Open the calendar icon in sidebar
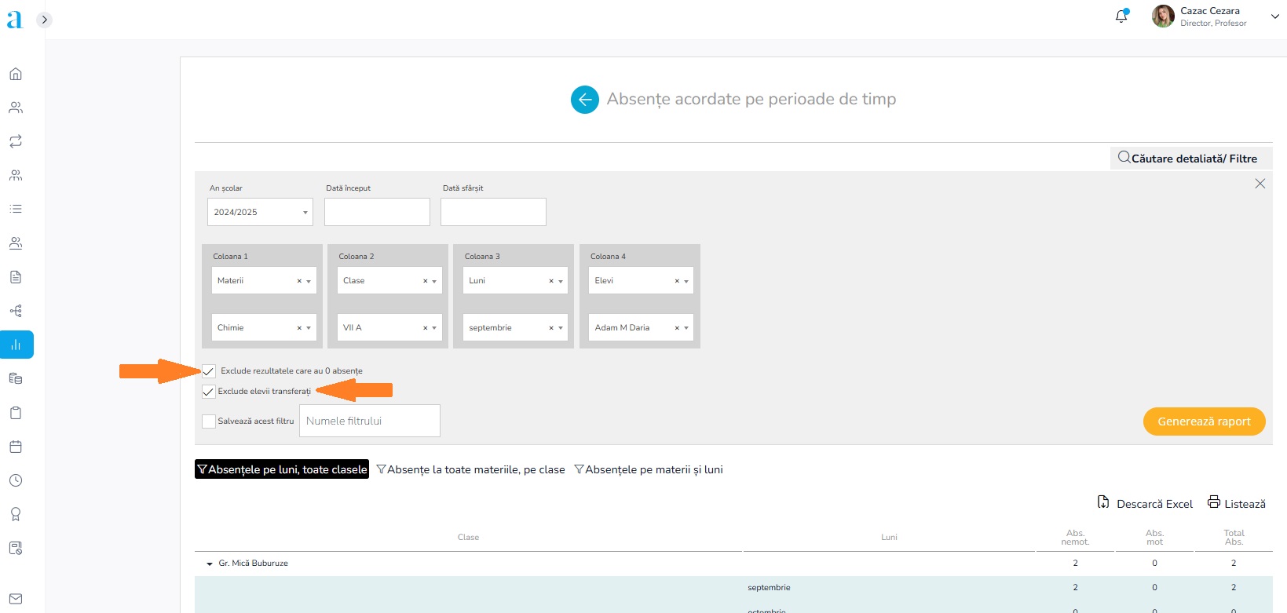This screenshot has height=613, width=1287. (x=16, y=447)
